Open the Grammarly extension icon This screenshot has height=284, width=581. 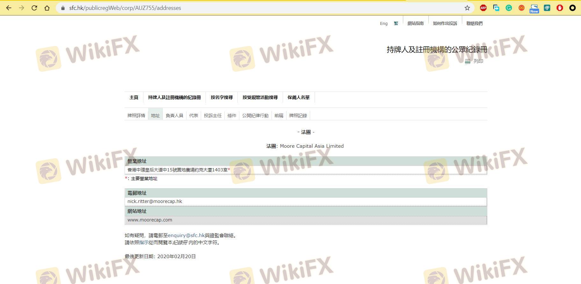click(509, 8)
